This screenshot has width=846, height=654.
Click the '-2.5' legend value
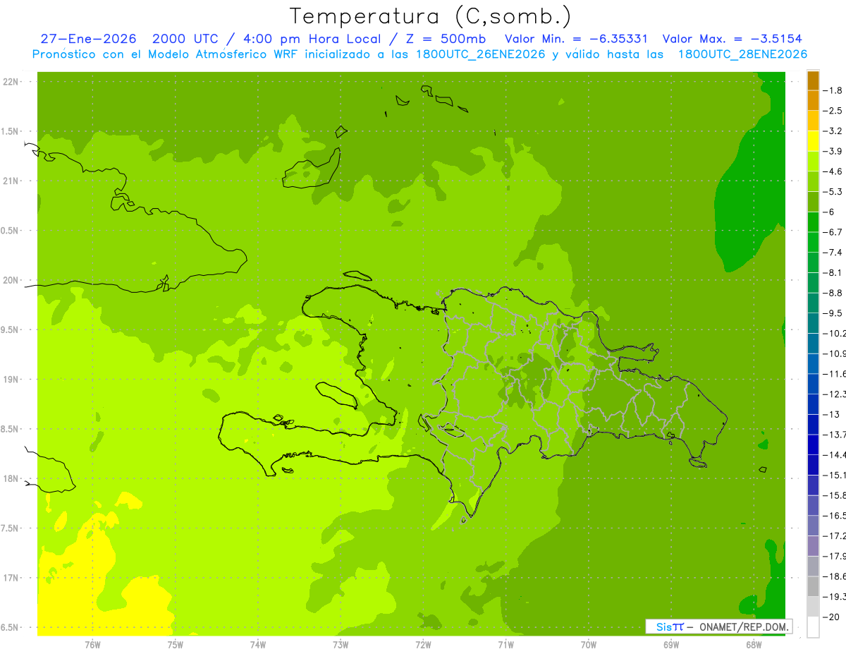834,111
